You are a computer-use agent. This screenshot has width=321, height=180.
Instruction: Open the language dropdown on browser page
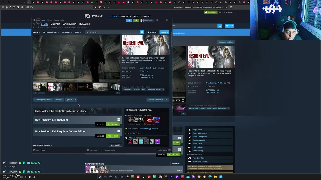(230, 12)
